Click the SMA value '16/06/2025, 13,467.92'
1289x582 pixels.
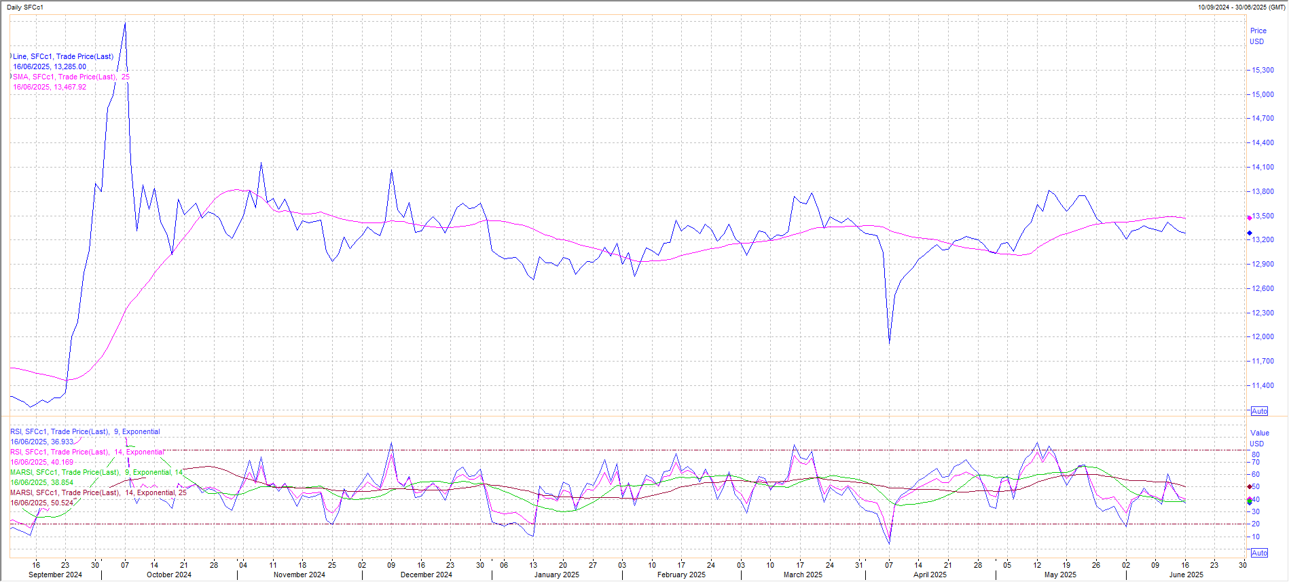[50, 88]
